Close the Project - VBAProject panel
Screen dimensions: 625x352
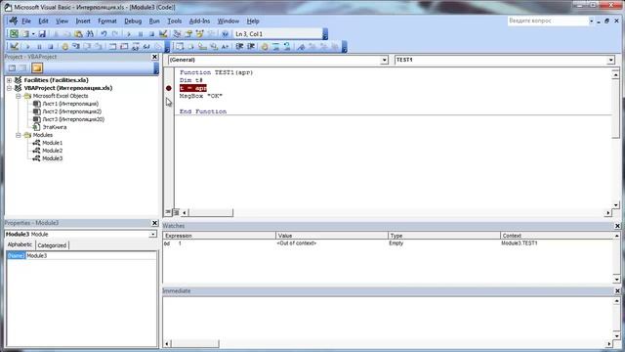point(154,57)
